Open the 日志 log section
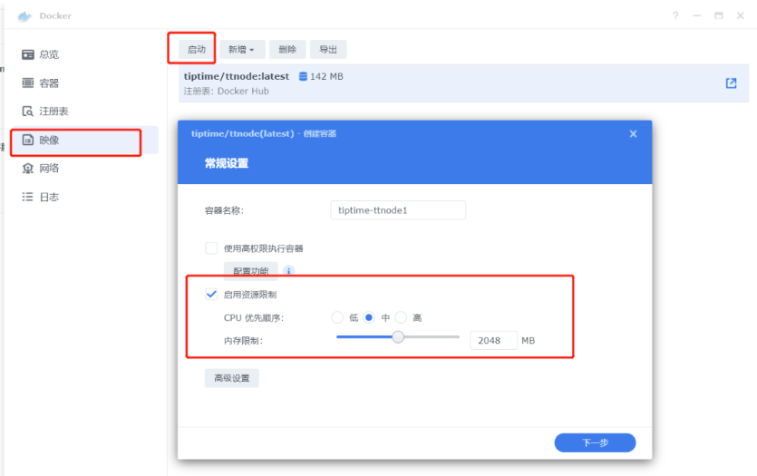757x476 pixels. coord(49,197)
